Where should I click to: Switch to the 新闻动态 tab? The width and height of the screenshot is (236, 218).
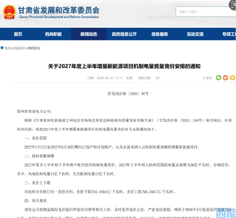tap(89, 34)
